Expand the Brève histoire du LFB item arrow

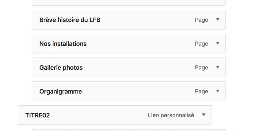point(217,19)
